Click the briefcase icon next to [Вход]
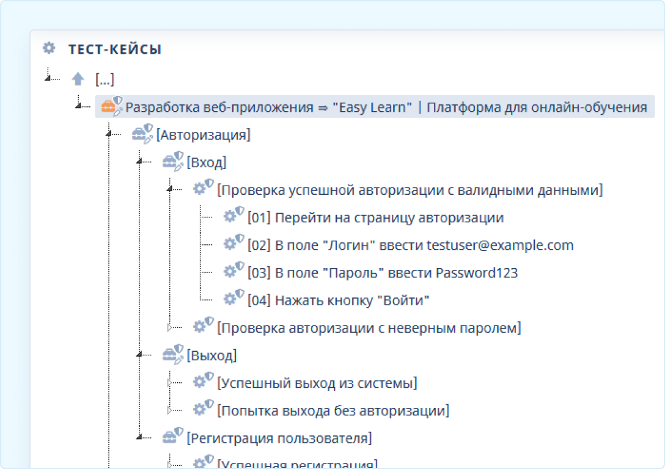 coord(169,162)
